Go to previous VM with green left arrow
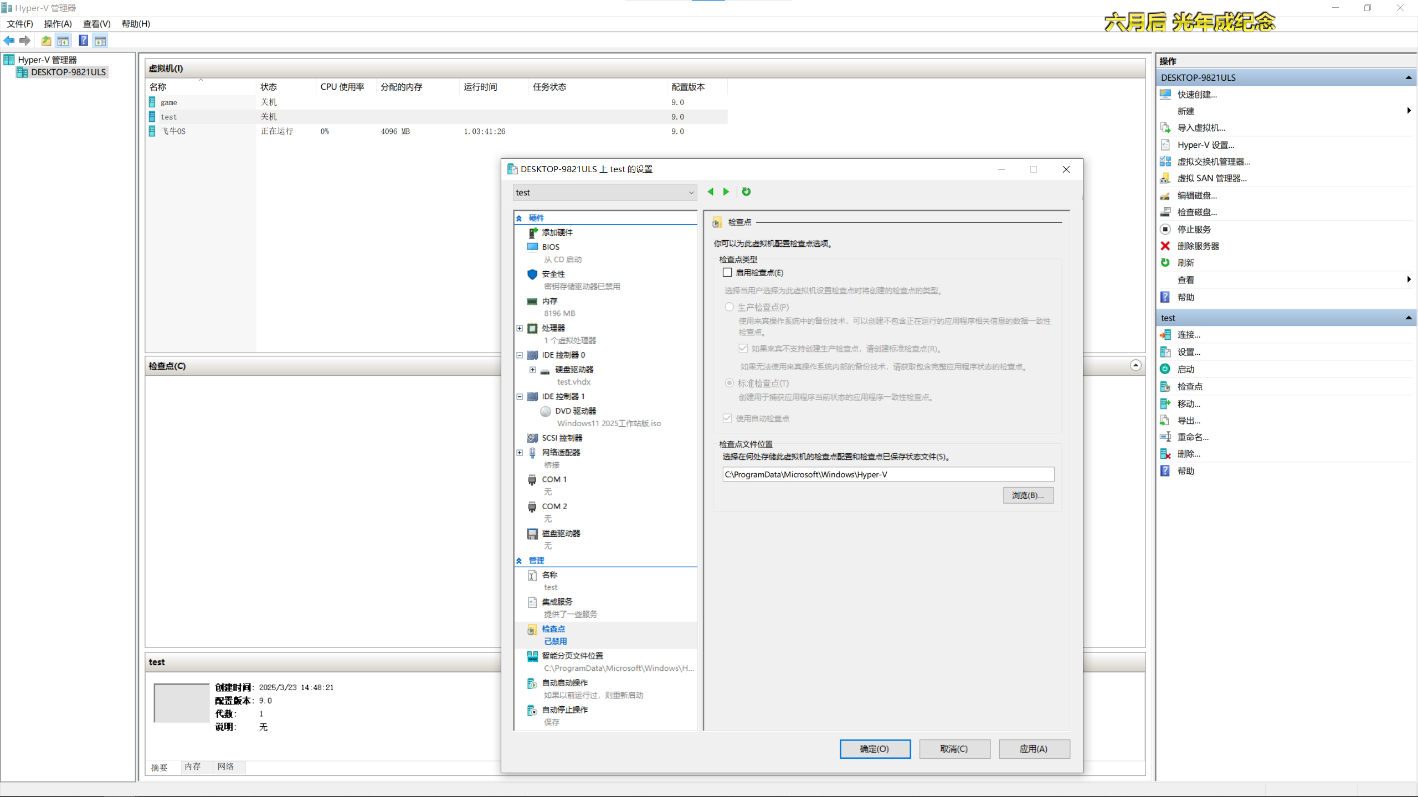Image resolution: width=1418 pixels, height=797 pixels. [x=710, y=192]
